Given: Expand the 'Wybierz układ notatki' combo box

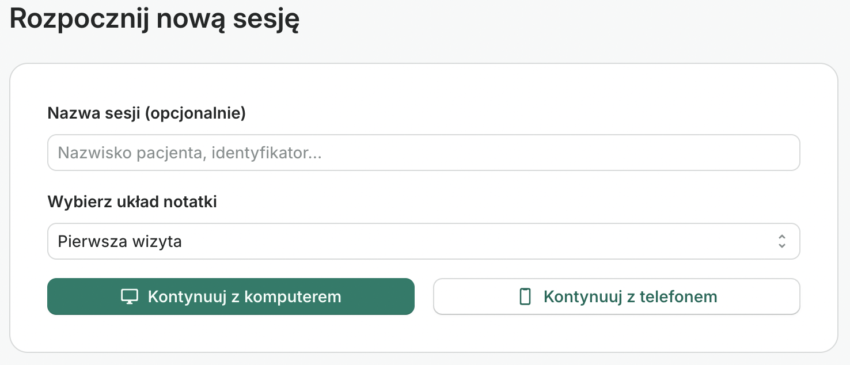Looking at the screenshot, I should [x=423, y=241].
